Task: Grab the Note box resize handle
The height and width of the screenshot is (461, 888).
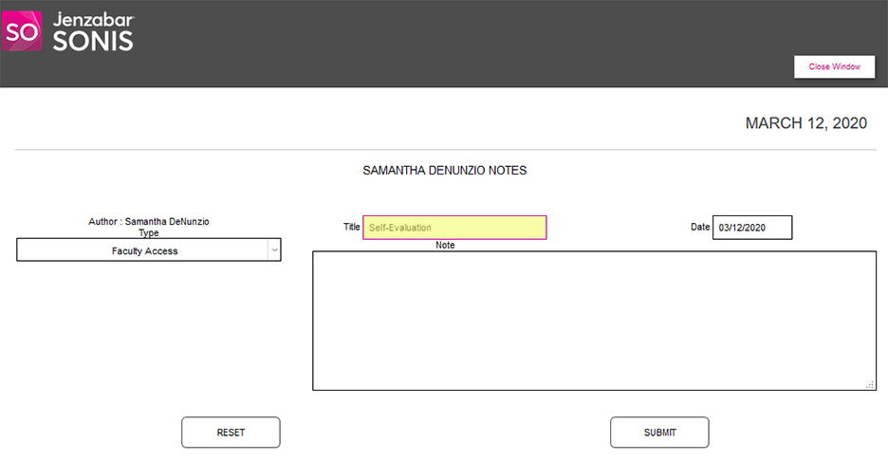Action: [870, 384]
